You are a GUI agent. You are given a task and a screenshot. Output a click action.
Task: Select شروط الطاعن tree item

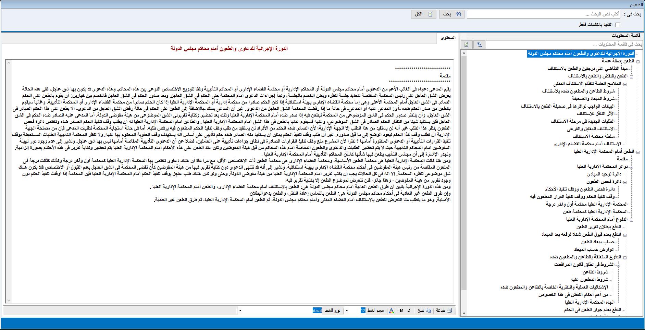[x=595, y=272]
